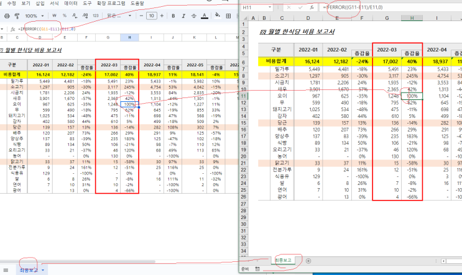Click the 3,117 cell in Excel 소고기 row

[387, 76]
